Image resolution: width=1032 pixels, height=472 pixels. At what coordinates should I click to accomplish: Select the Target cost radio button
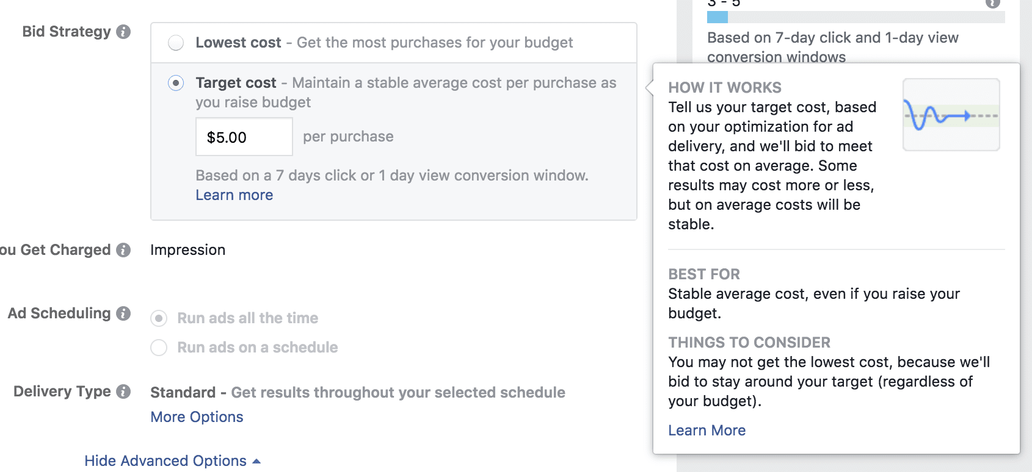point(176,83)
